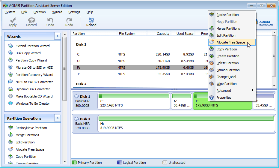The image size is (279, 168).
Task: Collapse the Partition Operations panel
Action: (58, 118)
